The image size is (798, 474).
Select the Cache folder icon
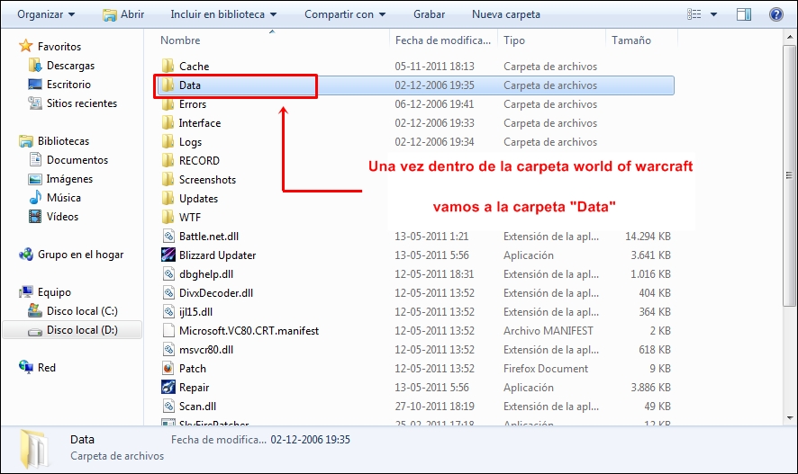click(x=168, y=66)
